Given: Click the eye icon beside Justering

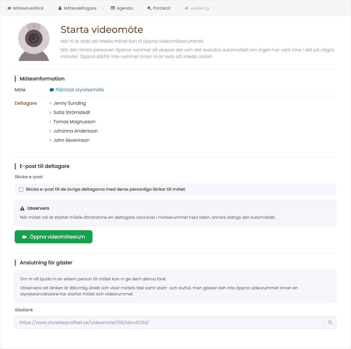Looking at the screenshot, I should pyautogui.click(x=186, y=8).
